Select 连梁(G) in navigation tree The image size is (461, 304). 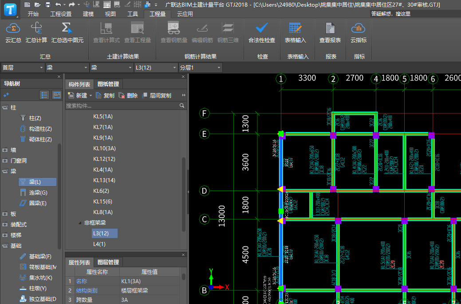38,192
